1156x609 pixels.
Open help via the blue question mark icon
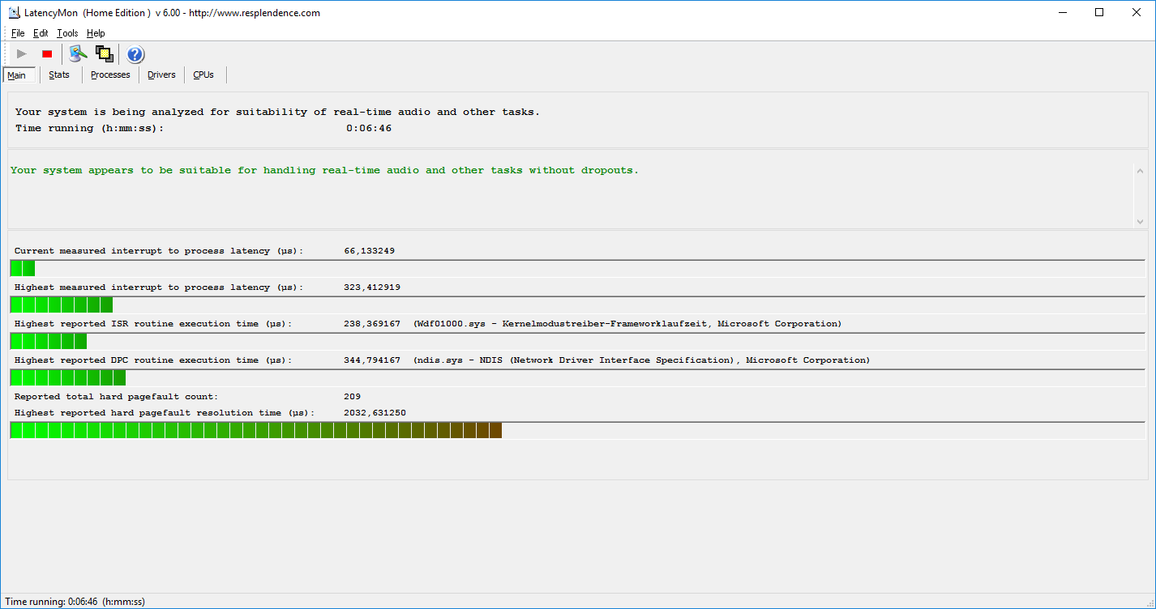click(x=135, y=54)
